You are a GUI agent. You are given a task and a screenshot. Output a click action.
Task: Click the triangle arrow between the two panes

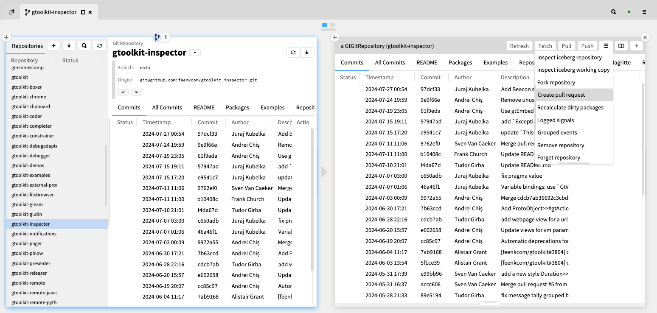pyautogui.click(x=324, y=172)
